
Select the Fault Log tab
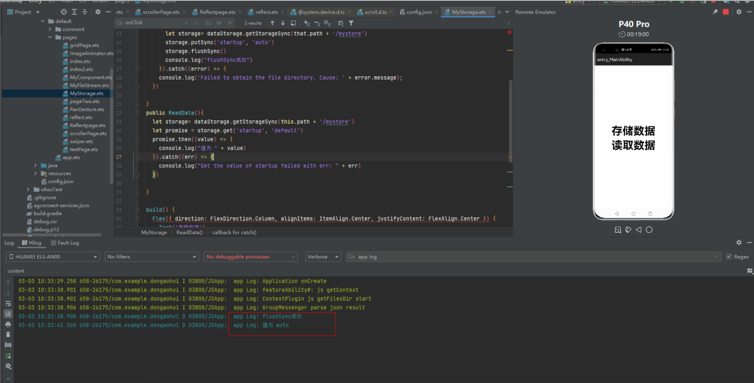(x=65, y=243)
